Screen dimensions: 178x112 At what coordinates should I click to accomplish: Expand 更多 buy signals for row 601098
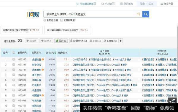click(126, 101)
